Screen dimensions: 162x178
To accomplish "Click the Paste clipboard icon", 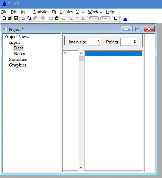I will coord(35,18).
